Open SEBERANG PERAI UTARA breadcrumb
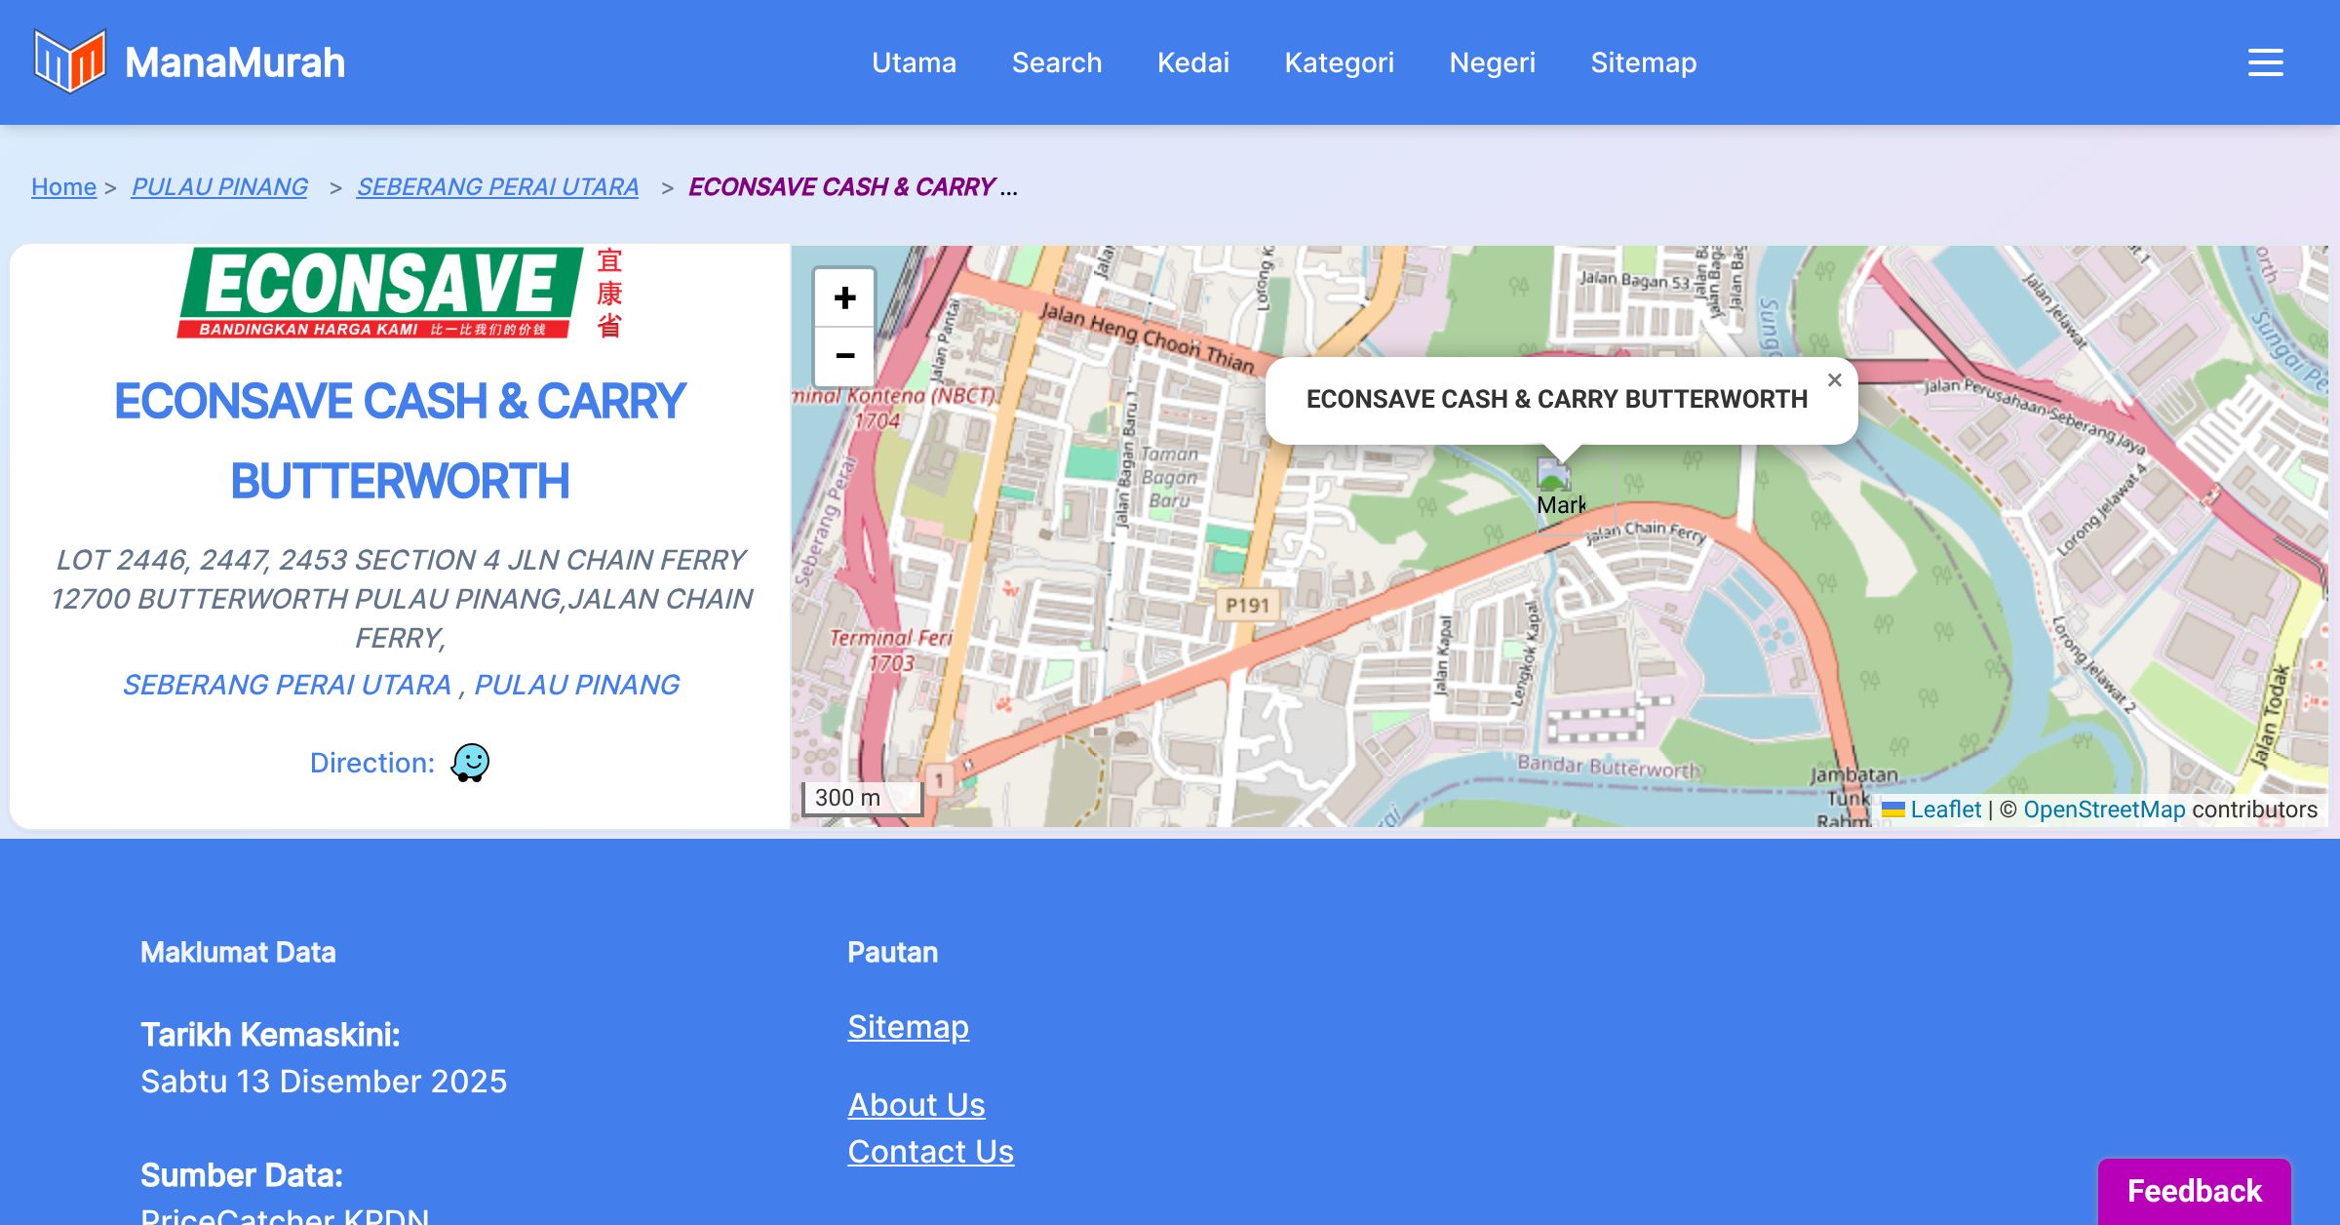Screen dimensions: 2340x1225 (497, 186)
